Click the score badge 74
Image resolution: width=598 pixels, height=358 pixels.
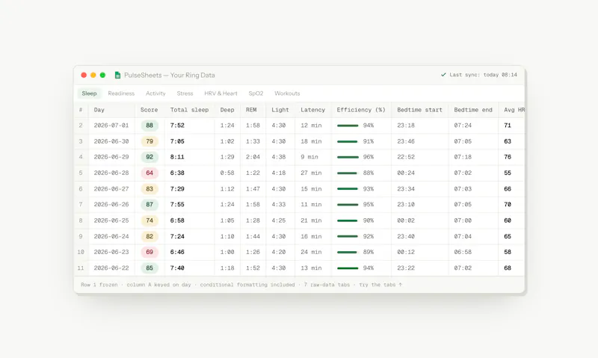(x=149, y=220)
